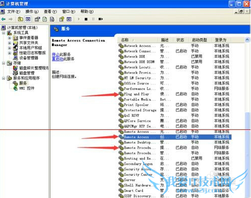Collapse the 系统工具 tree node

[x=4, y=33]
